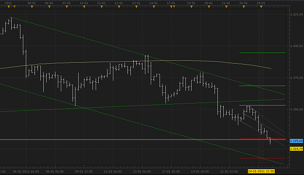Click the 19-01 date label
This screenshot has height=175, width=304.
tap(191, 3)
